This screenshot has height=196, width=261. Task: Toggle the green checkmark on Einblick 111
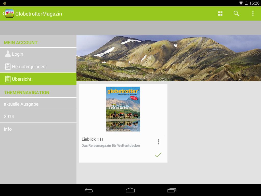point(158,155)
